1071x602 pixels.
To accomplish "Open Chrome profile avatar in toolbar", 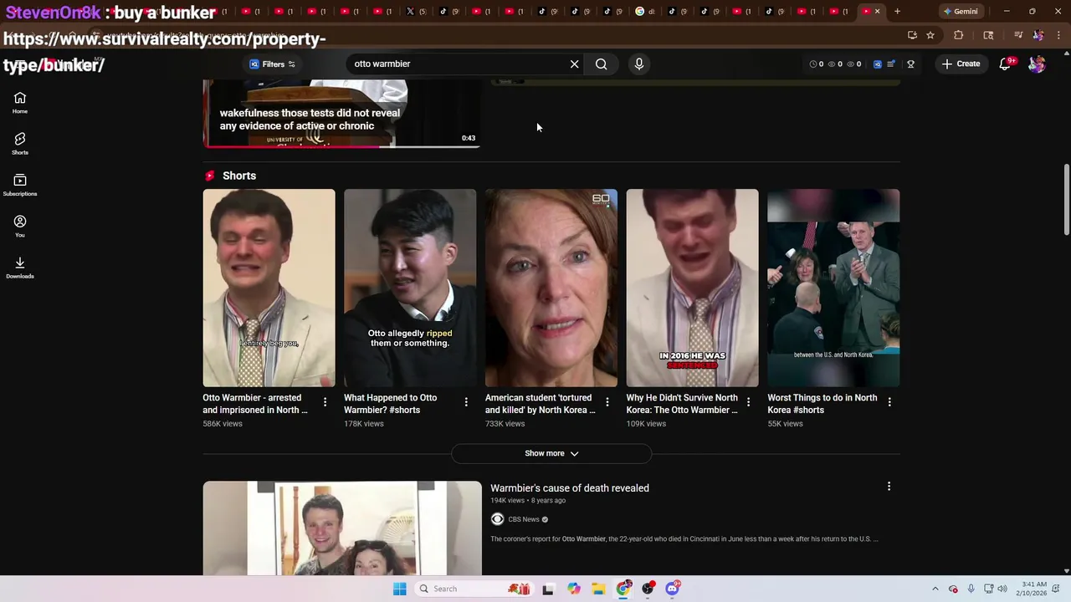I will 1038,35.
